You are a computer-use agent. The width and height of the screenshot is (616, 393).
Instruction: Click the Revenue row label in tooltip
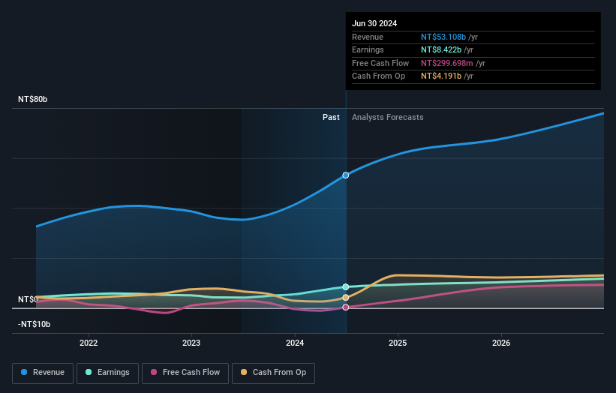pos(368,37)
